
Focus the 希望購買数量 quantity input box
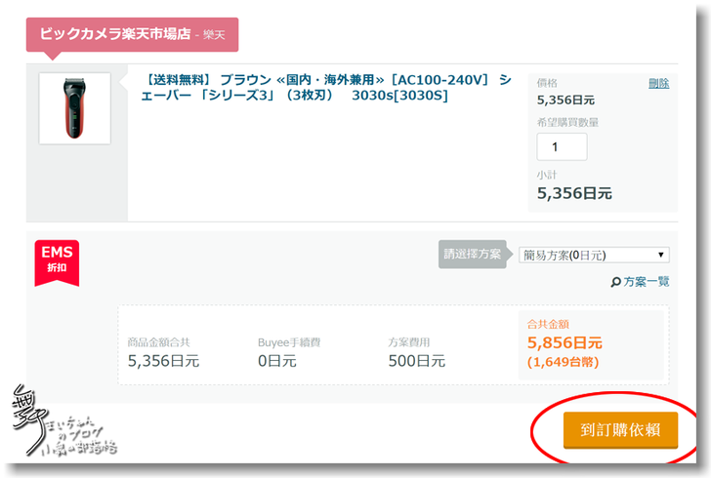[562, 147]
